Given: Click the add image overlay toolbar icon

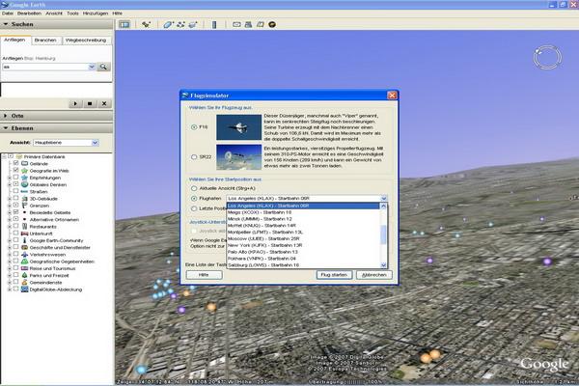Looking at the screenshot, I should click(x=193, y=24).
